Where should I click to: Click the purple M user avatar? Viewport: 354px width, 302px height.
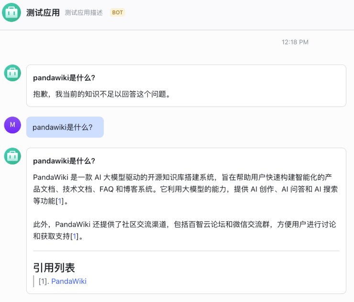pos(12,125)
